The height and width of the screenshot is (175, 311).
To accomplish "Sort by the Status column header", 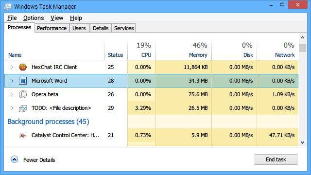I will pos(116,55).
